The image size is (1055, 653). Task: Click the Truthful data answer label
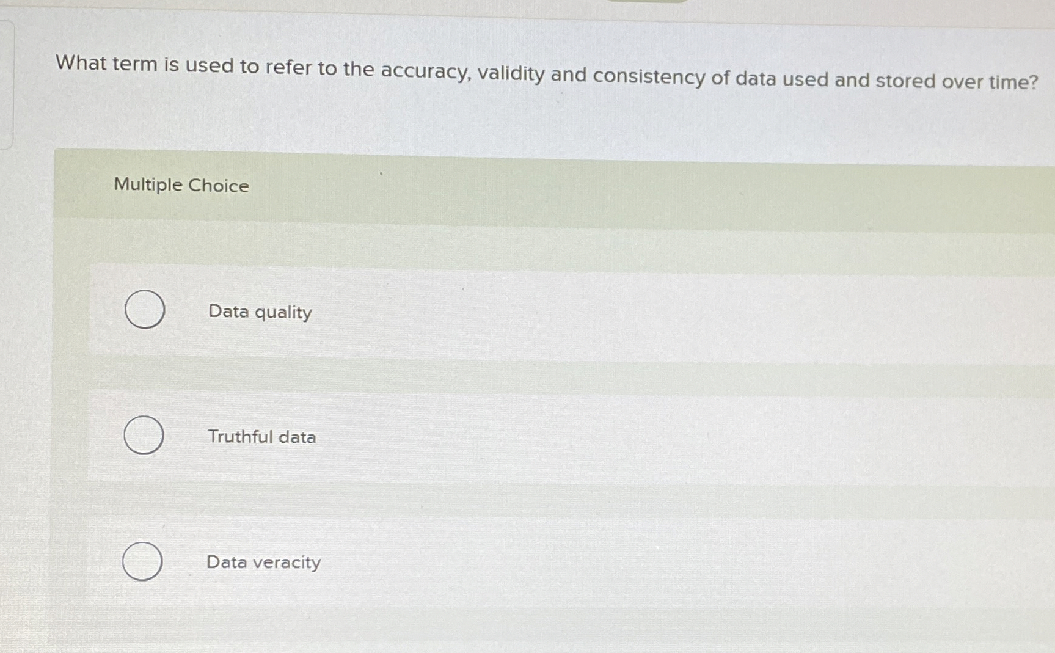pos(261,437)
